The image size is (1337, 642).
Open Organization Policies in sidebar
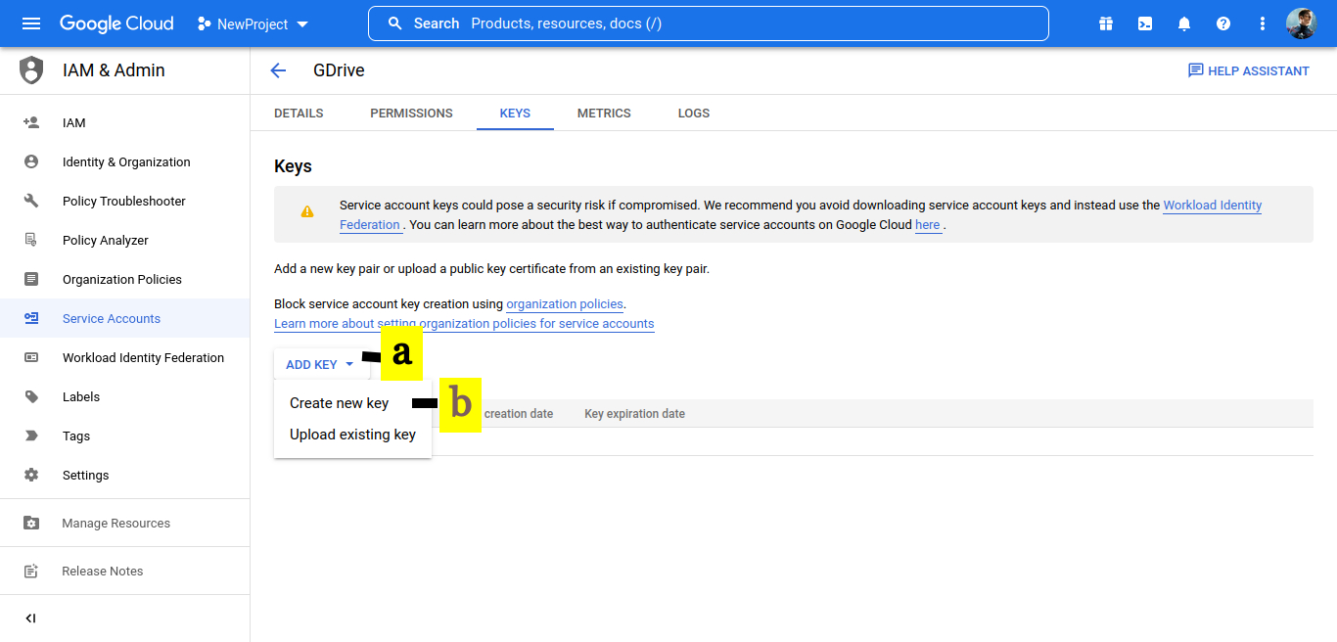(x=124, y=279)
